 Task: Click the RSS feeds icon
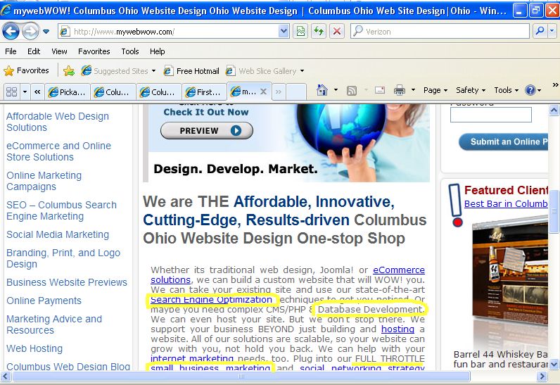(352, 90)
